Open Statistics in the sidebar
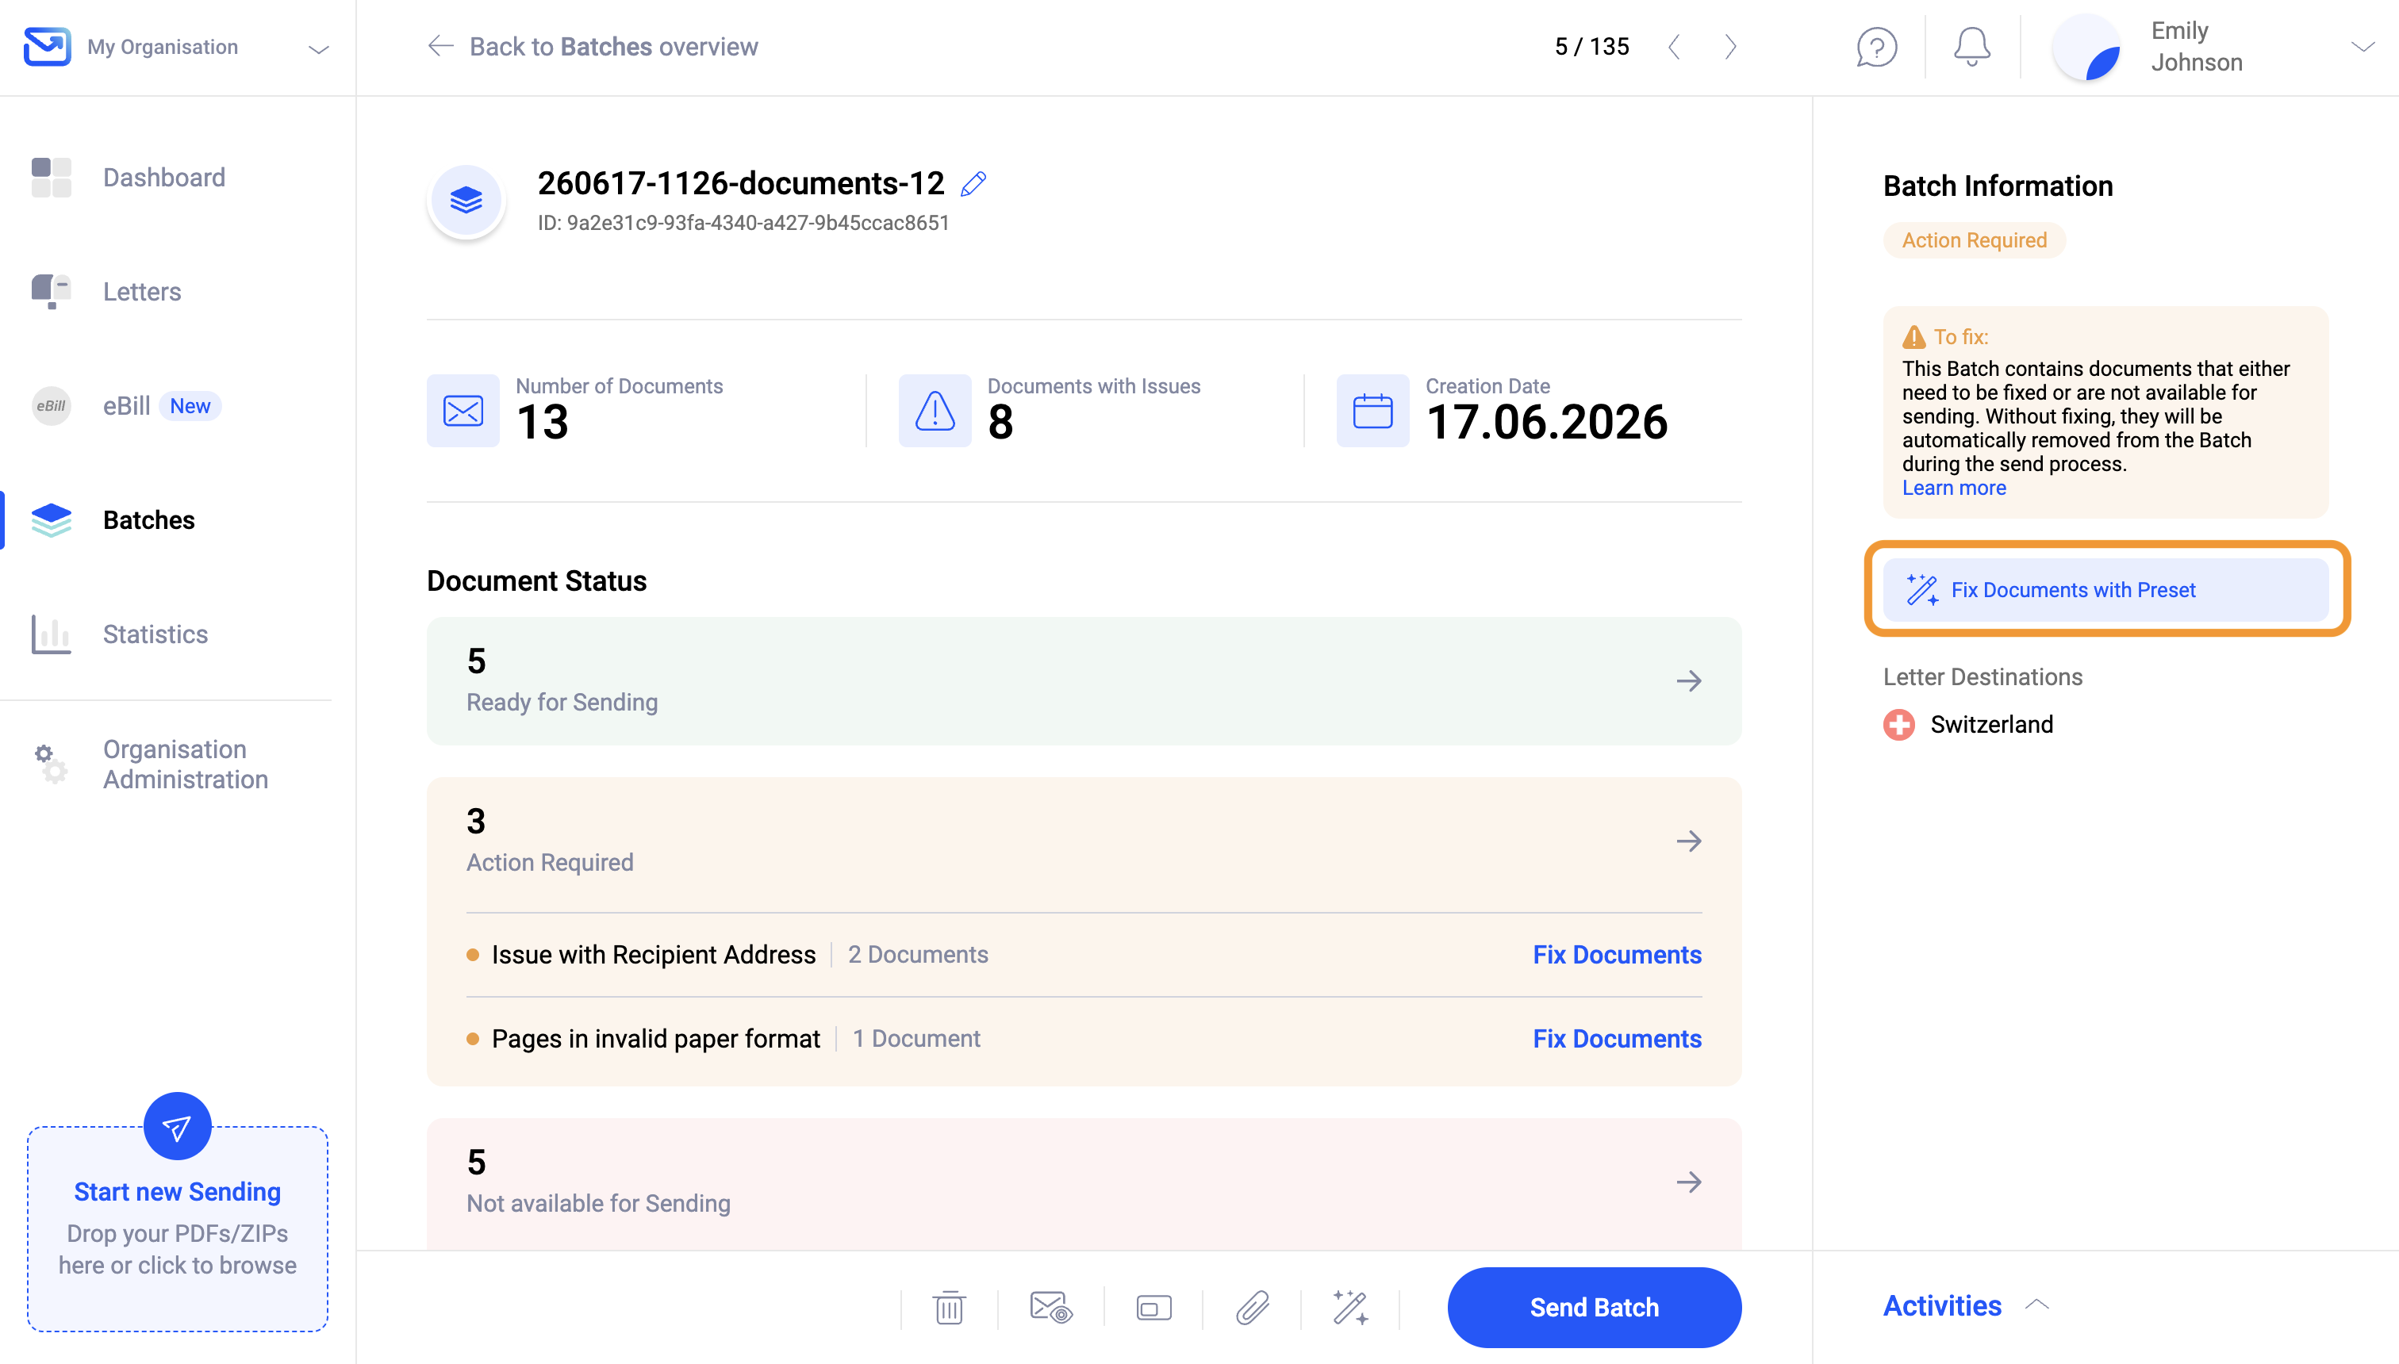 click(x=155, y=634)
